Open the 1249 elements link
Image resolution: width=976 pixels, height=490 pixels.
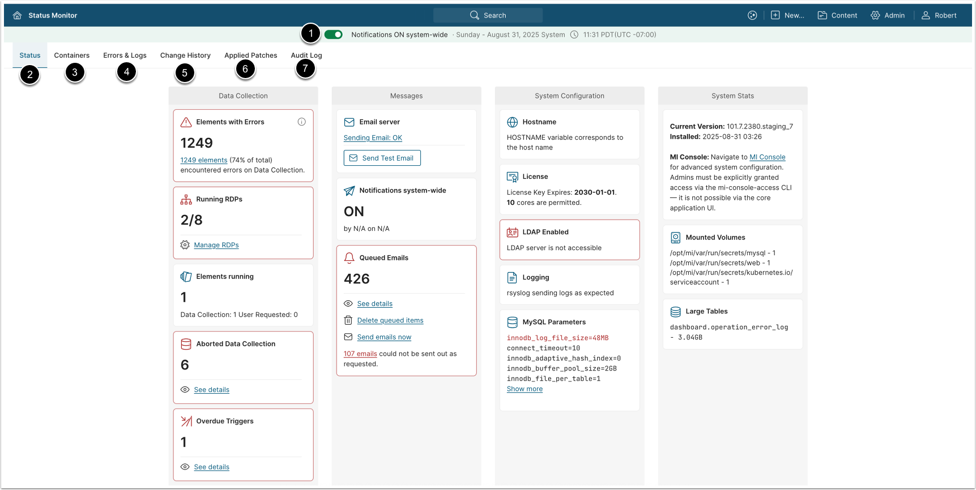pyautogui.click(x=204, y=160)
